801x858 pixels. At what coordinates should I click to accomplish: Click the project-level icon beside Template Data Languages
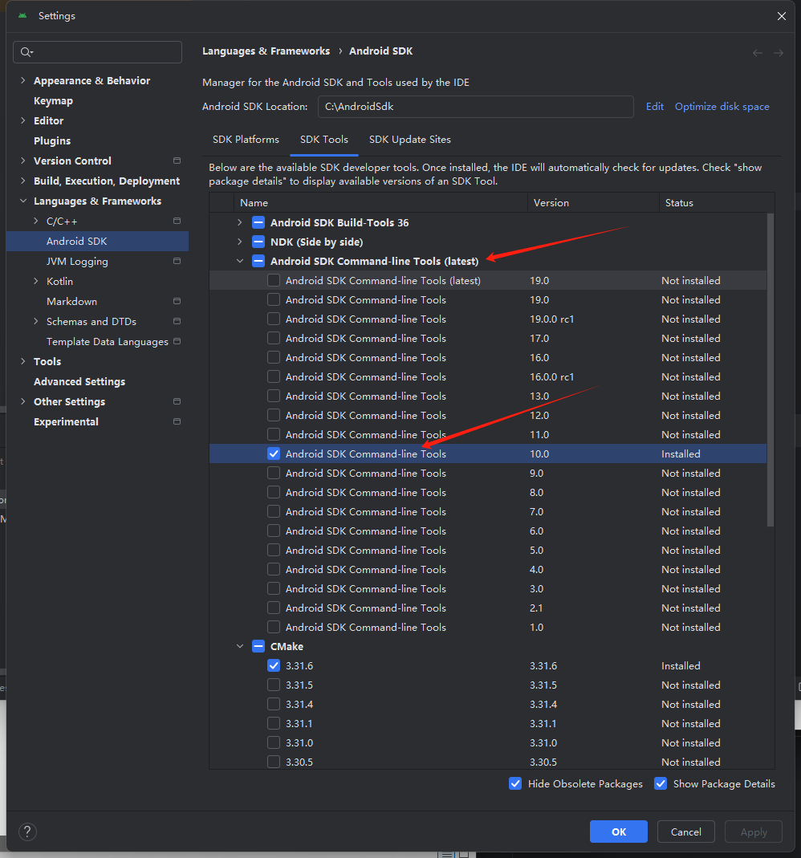click(x=177, y=341)
